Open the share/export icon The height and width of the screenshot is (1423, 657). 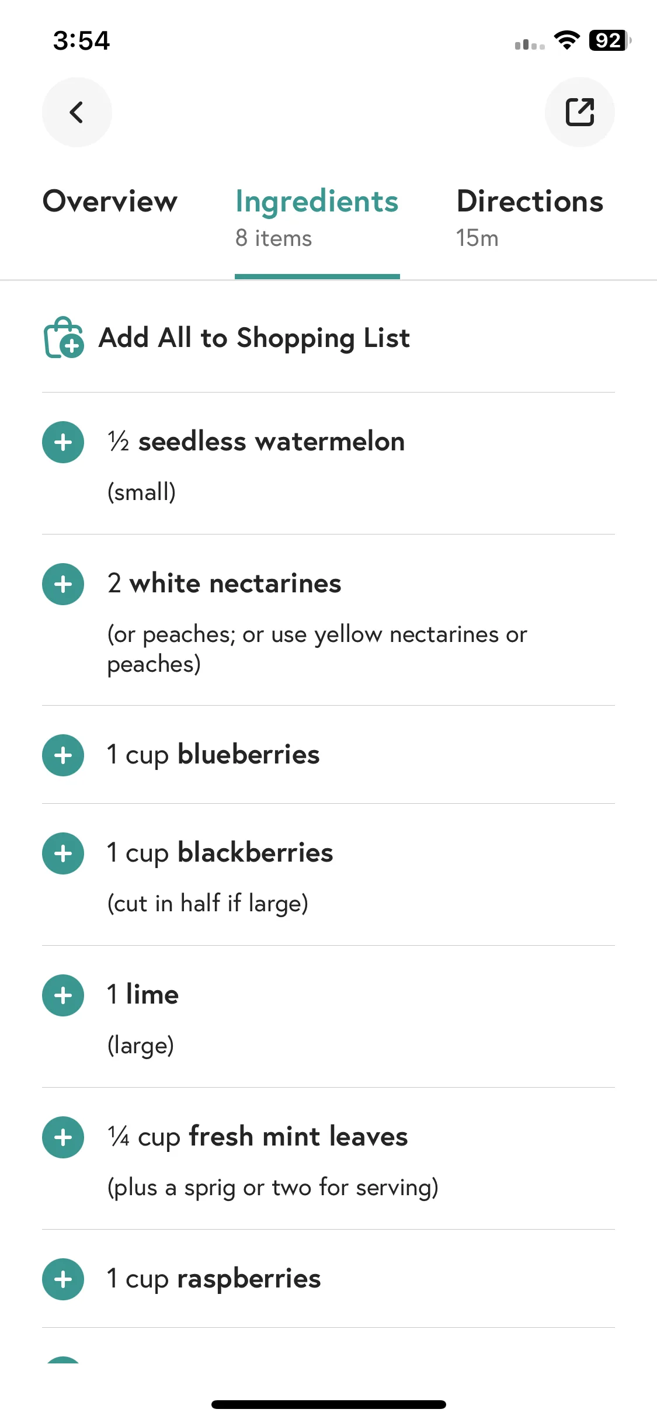(x=579, y=112)
